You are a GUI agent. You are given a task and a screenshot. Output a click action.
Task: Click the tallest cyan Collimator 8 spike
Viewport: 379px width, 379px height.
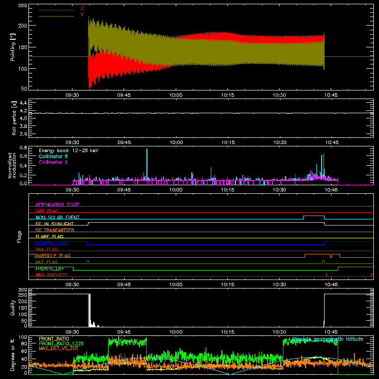(x=147, y=164)
